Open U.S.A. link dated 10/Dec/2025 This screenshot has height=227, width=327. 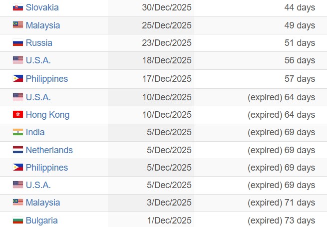(38, 97)
